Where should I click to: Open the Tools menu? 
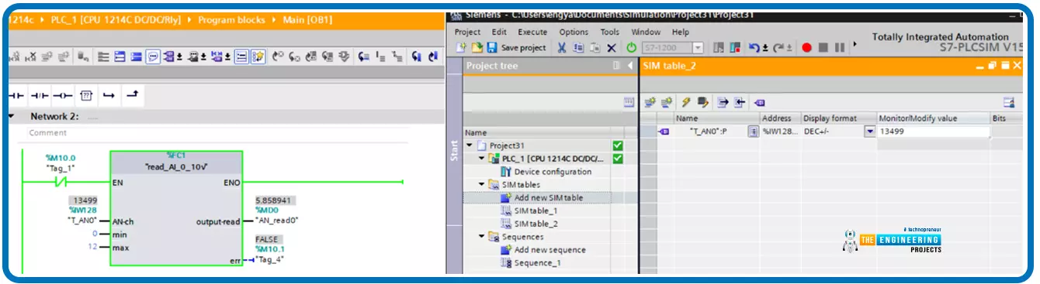pos(610,33)
